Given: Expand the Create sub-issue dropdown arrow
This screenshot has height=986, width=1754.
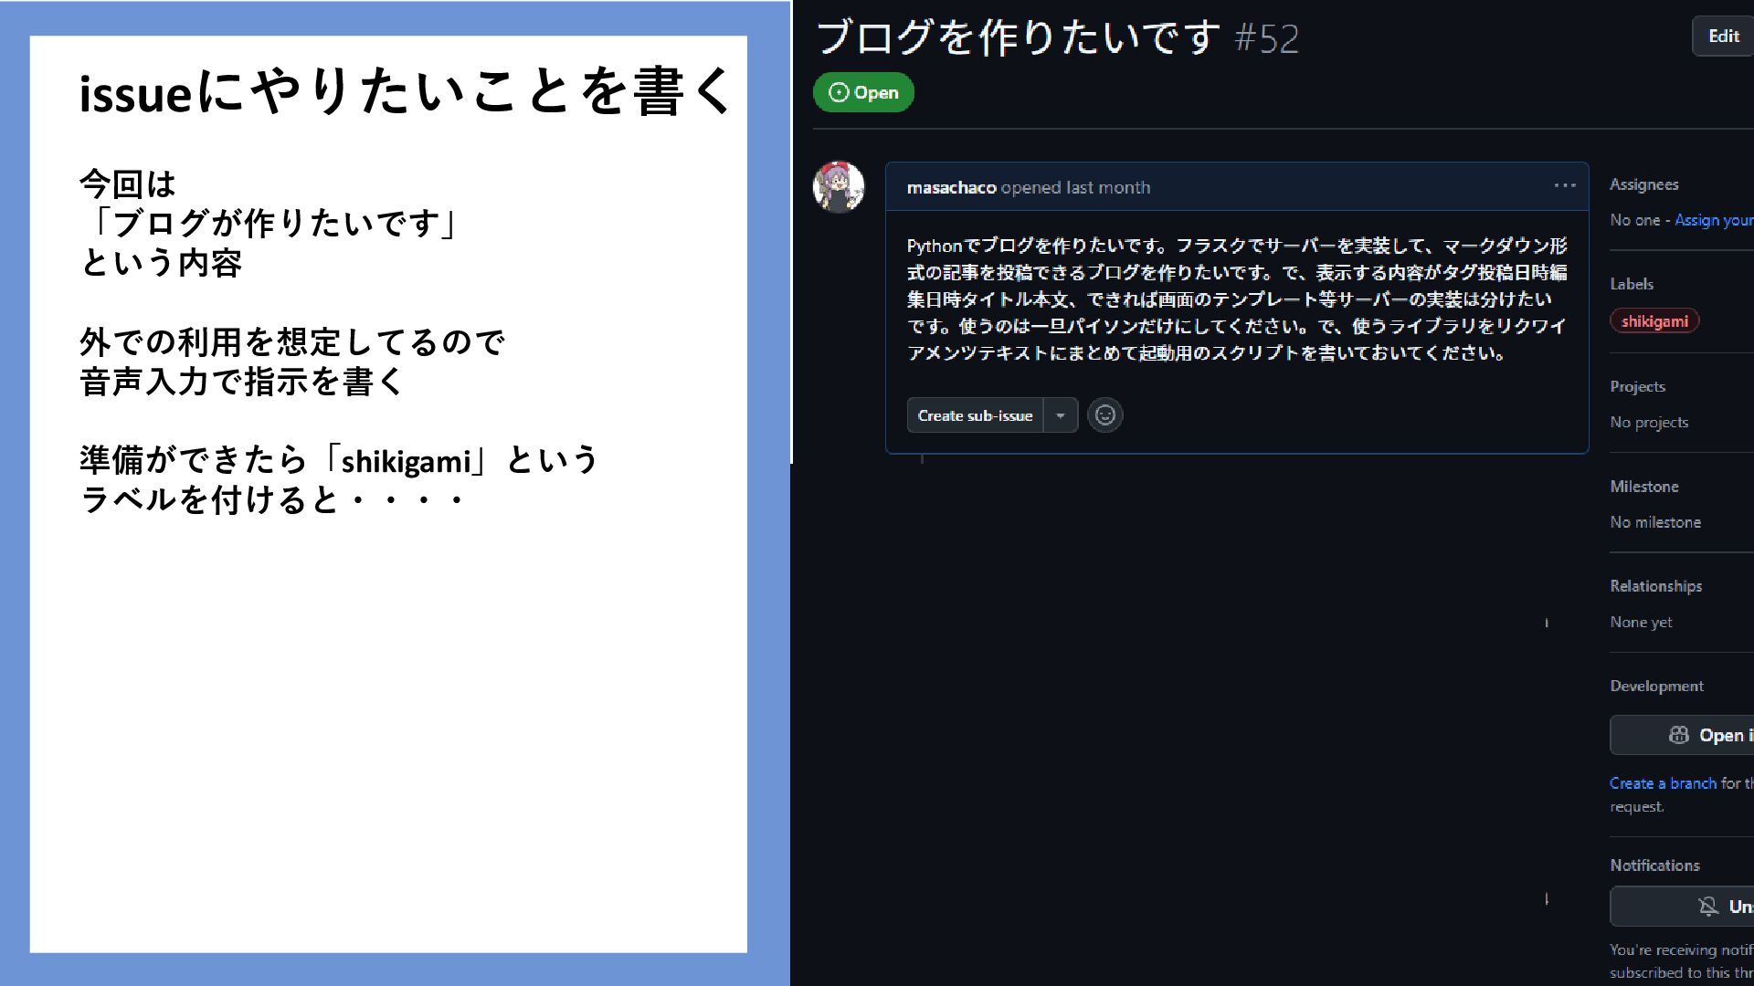Looking at the screenshot, I should tap(1061, 415).
